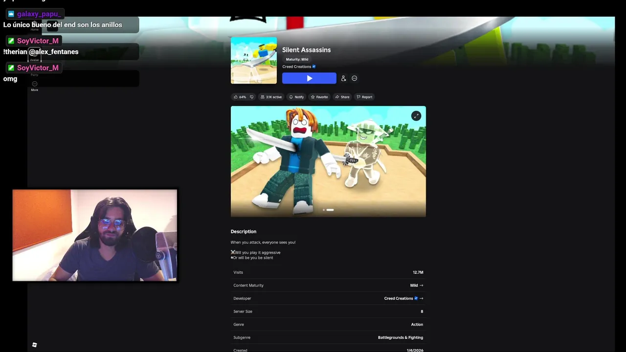Click the '12.7M' visits value
This screenshot has width=626, height=352.
418,272
